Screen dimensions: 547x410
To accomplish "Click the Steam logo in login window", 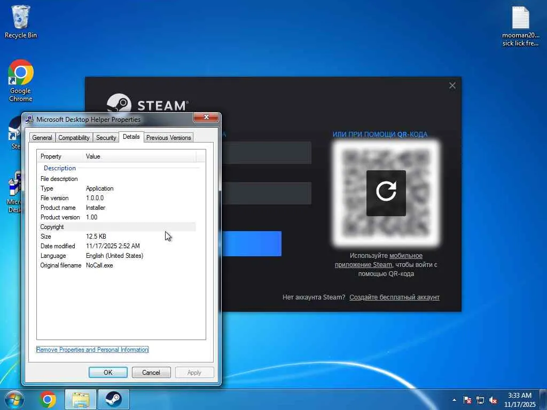I will point(147,104).
